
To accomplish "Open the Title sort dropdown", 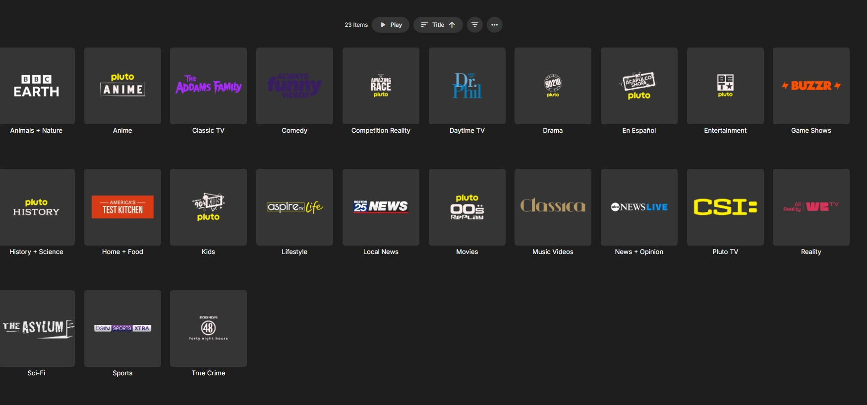I will coord(438,25).
